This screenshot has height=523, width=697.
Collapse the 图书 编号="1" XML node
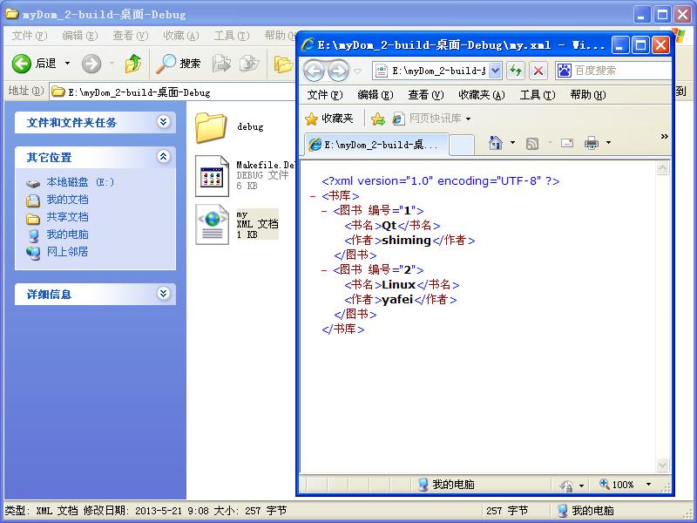[x=324, y=211]
